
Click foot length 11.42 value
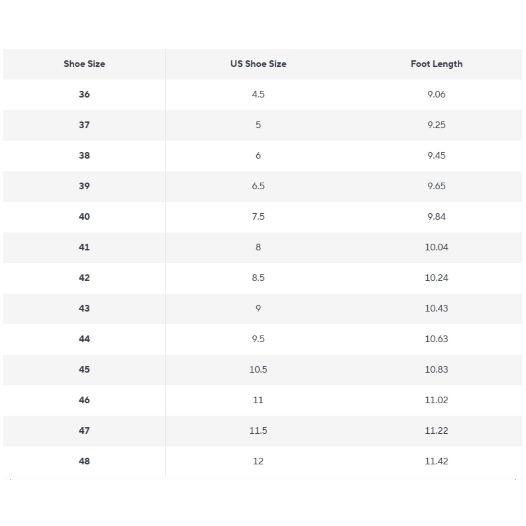(x=436, y=461)
